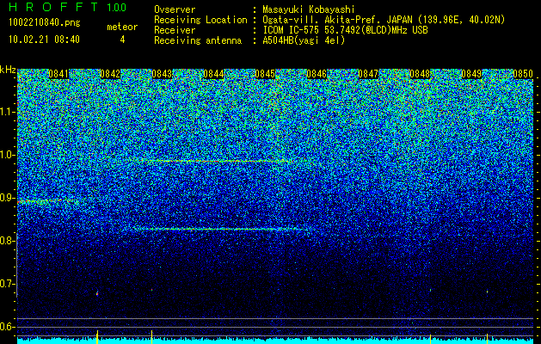
Task: Click the version number 1.0.0
Action: [116, 7]
